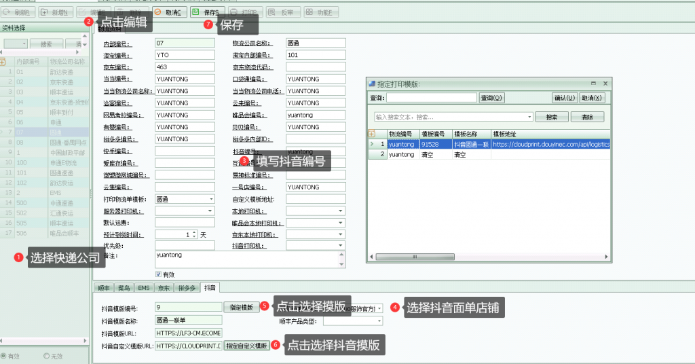Click the 打印P printer icon
The width and height of the screenshot is (695, 364).
(x=233, y=12)
